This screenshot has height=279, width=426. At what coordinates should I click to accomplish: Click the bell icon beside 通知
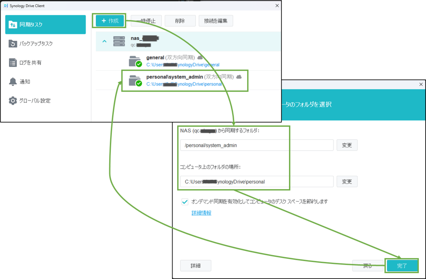point(13,82)
